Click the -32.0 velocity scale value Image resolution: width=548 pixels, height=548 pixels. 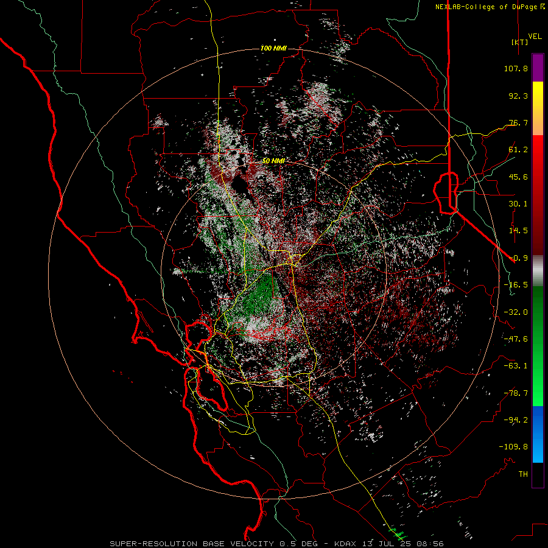click(x=516, y=312)
